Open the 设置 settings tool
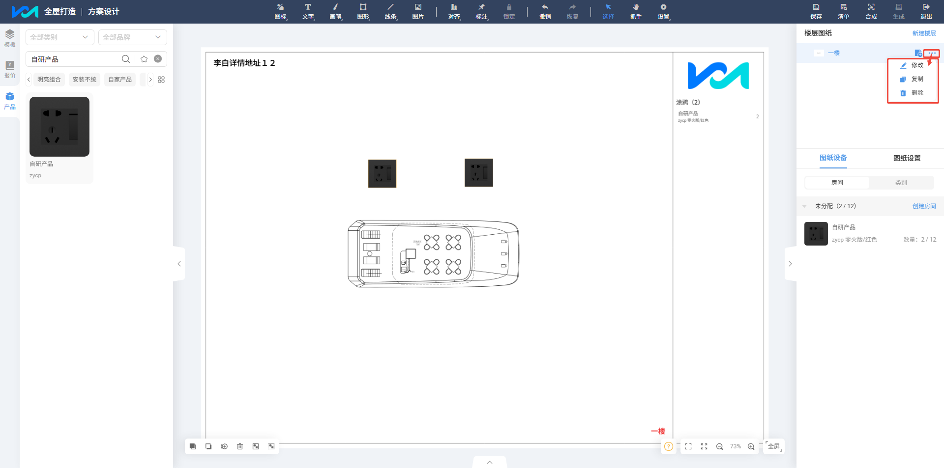The height and width of the screenshot is (468, 944). pos(663,11)
